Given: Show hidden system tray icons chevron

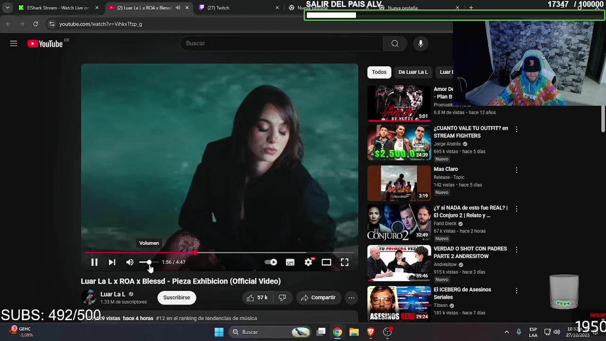Looking at the screenshot, I should pos(507,332).
